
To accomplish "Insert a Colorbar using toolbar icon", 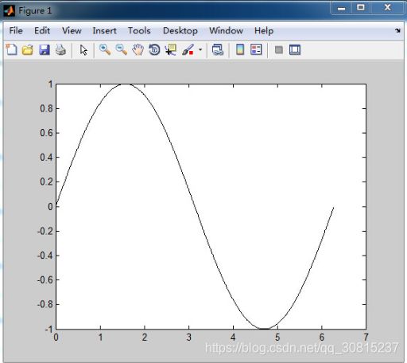I will tap(240, 49).
